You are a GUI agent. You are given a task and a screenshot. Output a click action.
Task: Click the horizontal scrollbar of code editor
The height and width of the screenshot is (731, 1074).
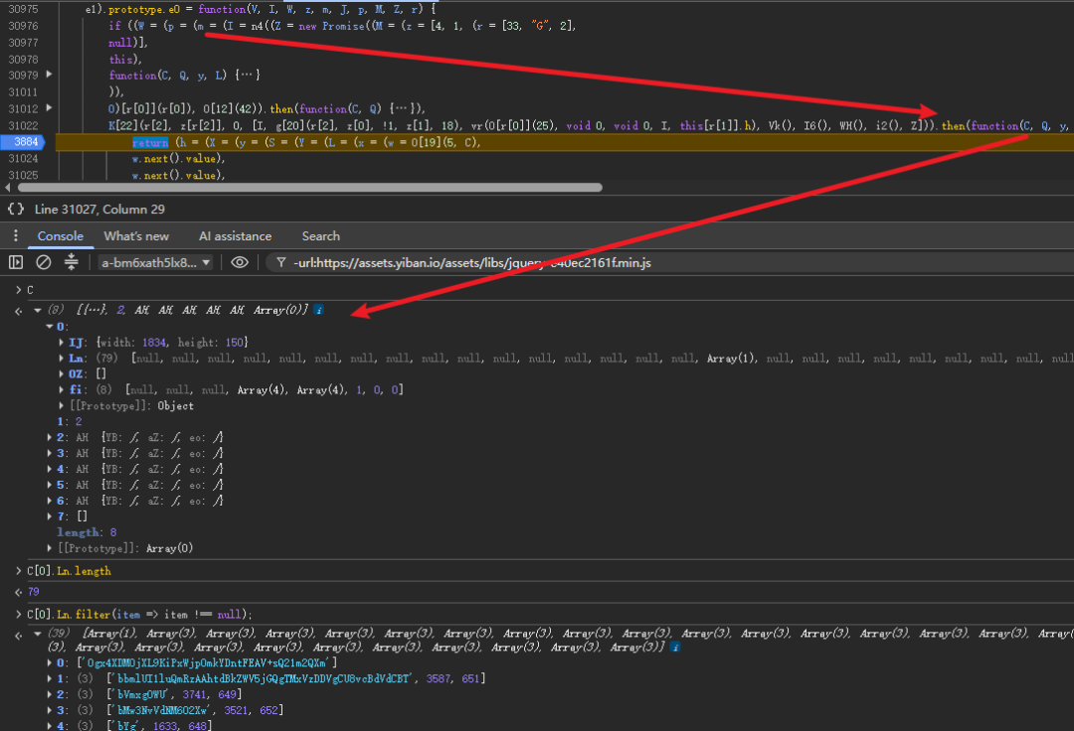click(309, 188)
